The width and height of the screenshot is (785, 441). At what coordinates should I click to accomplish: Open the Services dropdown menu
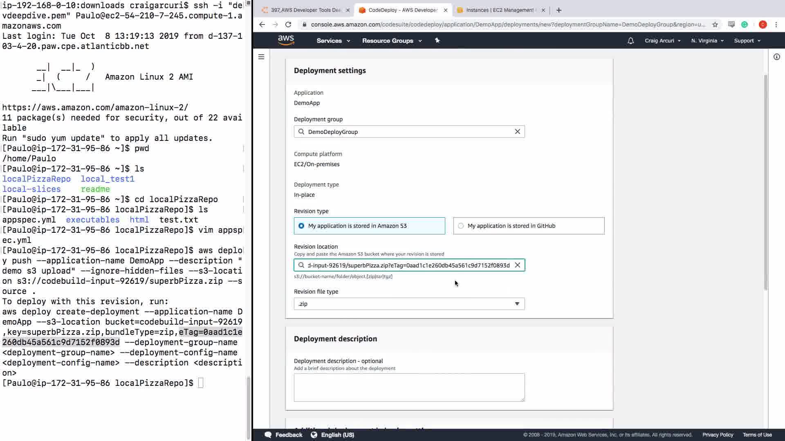pyautogui.click(x=333, y=41)
